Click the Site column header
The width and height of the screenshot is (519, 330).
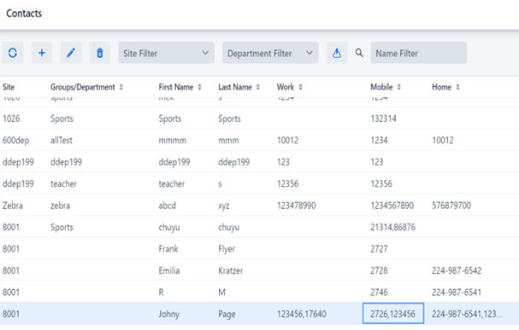click(9, 87)
